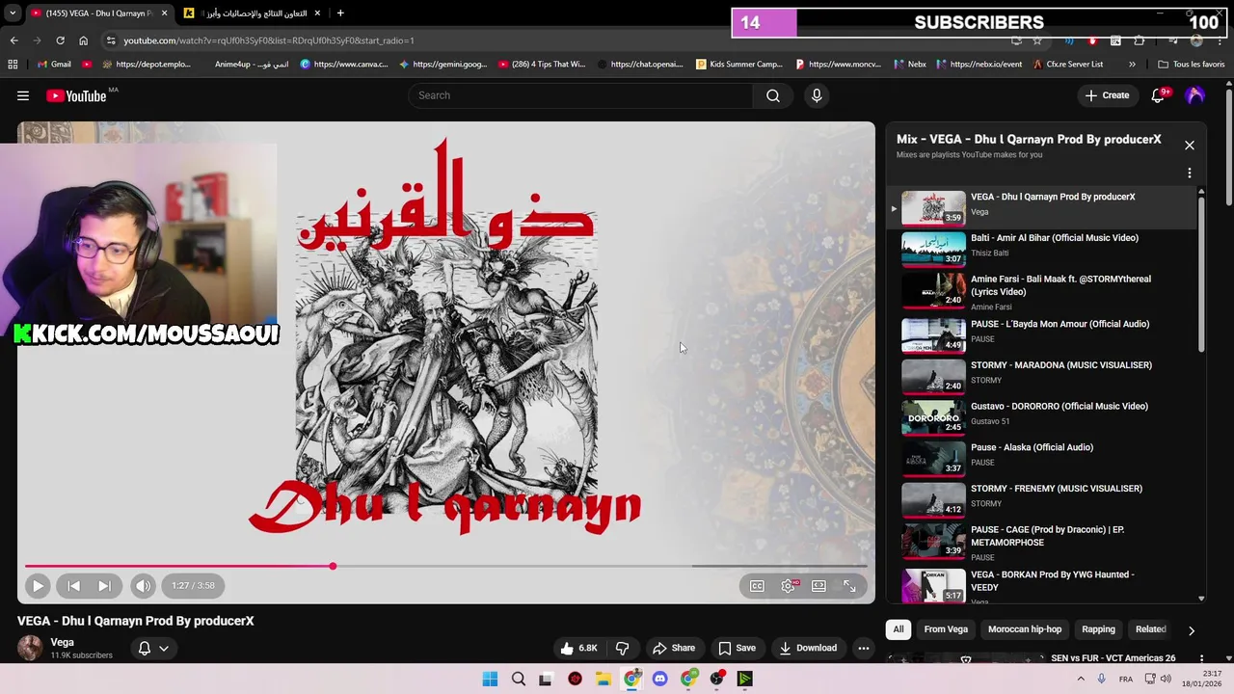The width and height of the screenshot is (1234, 694).
Task: Go to the YouTube home logo
Action: 76,95
